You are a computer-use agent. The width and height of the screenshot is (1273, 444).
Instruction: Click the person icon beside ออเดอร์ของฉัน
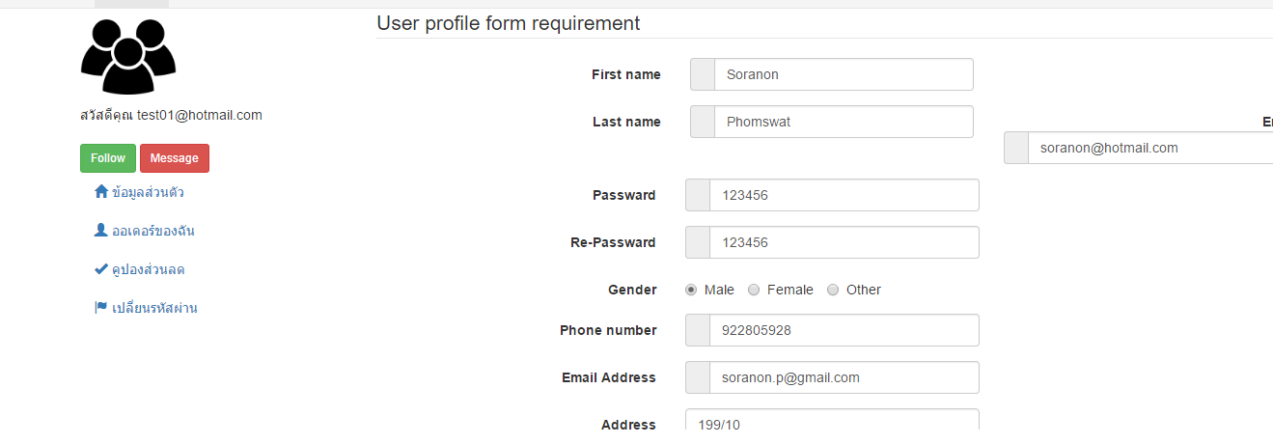point(101,231)
